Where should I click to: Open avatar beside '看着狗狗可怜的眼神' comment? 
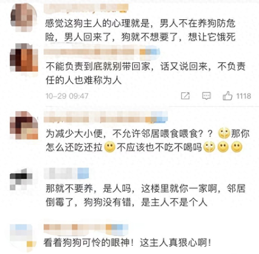(23, 238)
